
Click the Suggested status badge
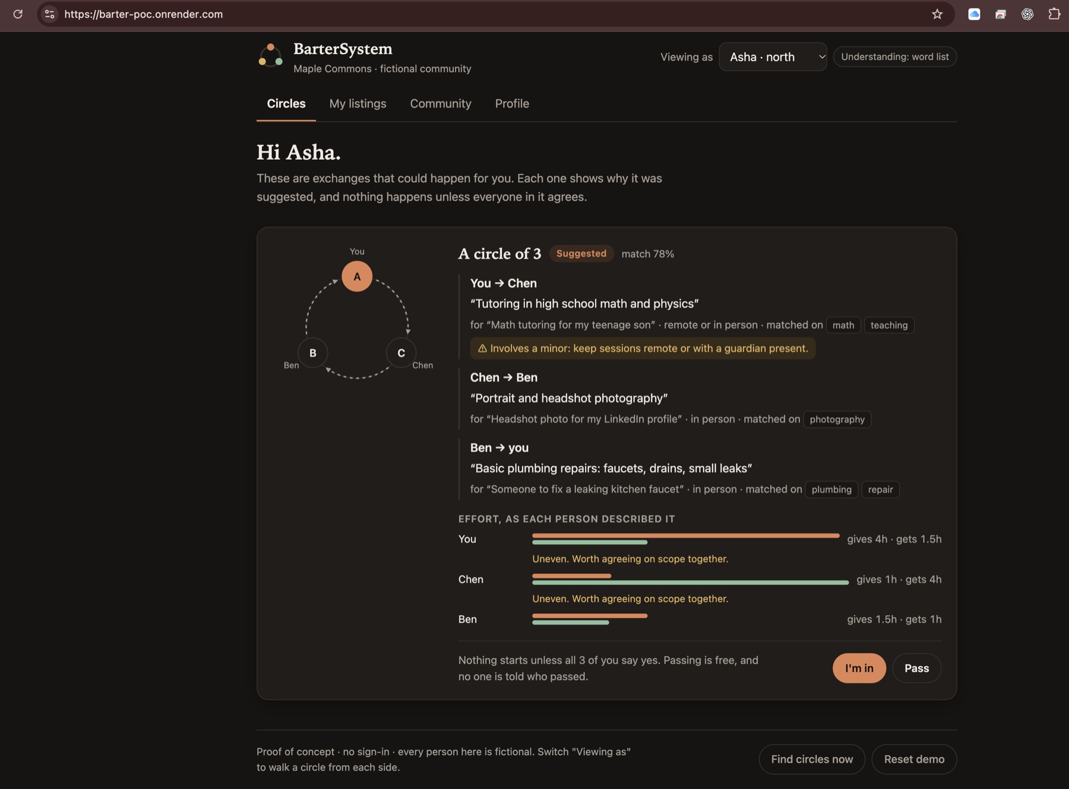(x=581, y=254)
